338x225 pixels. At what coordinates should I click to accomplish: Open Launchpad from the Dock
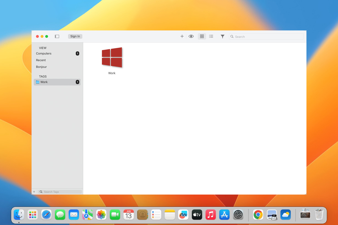[33, 215]
